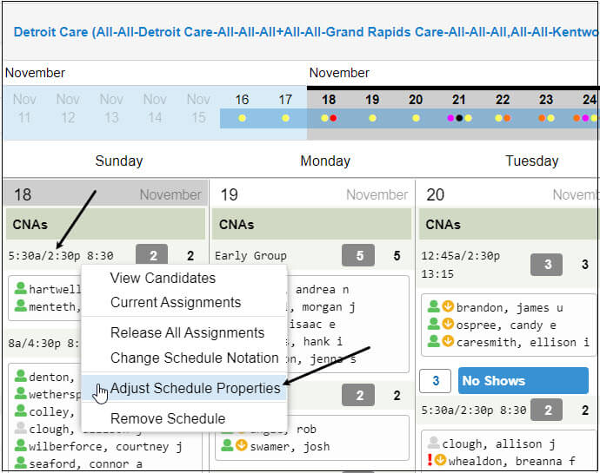The height and width of the screenshot is (473, 600).
Task: Click green person icon next to denton
Action: pyautogui.click(x=20, y=377)
